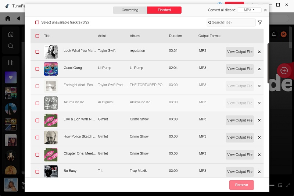Click X icon on Be Easy row
Viewport: 294px width, 196px height.
pos(259,172)
